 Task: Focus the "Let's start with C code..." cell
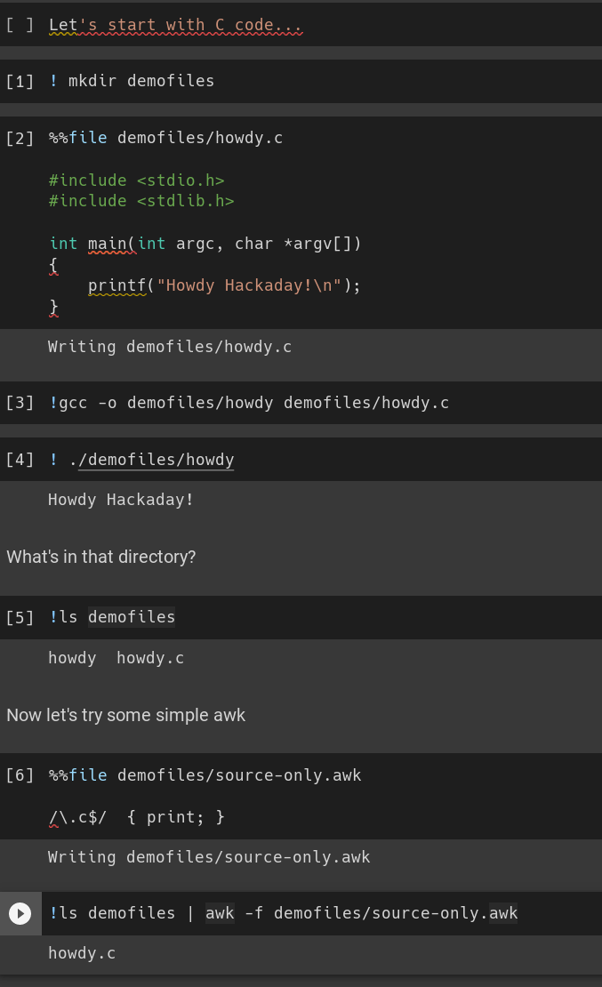175,25
